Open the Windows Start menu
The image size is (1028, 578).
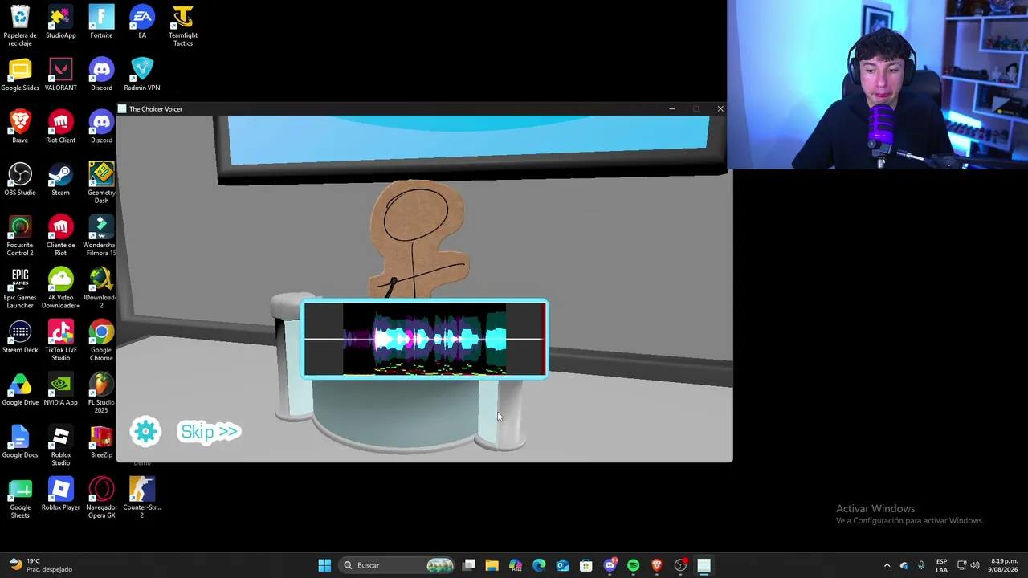click(324, 565)
